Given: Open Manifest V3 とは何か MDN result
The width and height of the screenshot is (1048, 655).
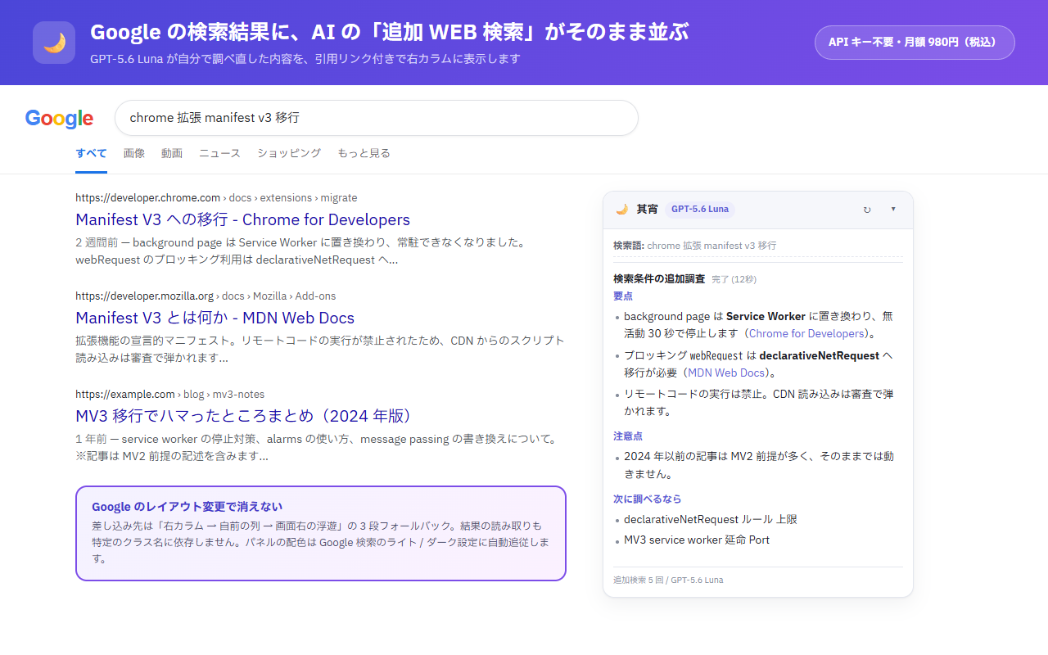Looking at the screenshot, I should [x=215, y=318].
